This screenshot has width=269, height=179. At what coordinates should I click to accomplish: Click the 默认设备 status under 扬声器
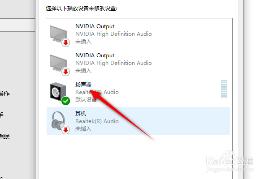(x=86, y=100)
